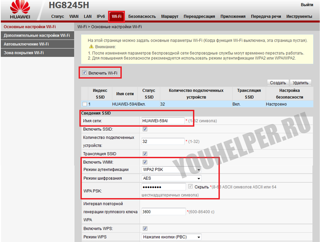Image resolution: width=320 pixels, height=242 pixels.
Task: Click the Имя сети column header
Action: [x=125, y=94]
